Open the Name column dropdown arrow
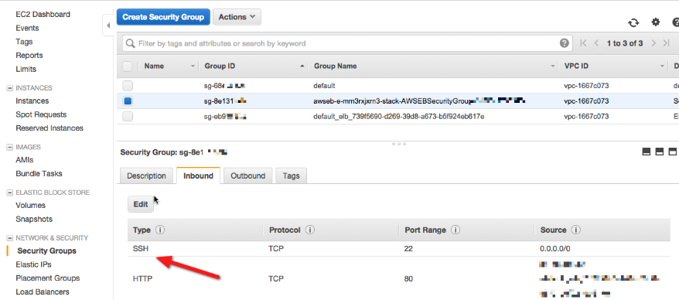Viewport: 679px width, 300px height. [193, 66]
